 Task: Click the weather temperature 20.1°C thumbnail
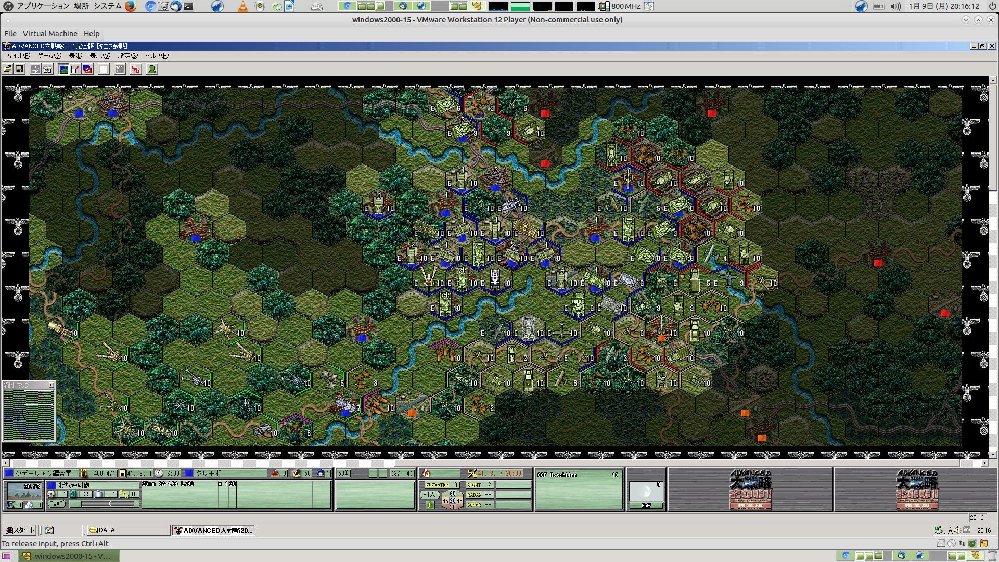click(x=24, y=491)
